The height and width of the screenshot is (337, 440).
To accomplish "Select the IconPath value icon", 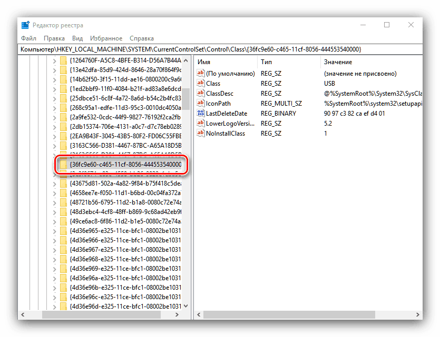I will pos(200,103).
